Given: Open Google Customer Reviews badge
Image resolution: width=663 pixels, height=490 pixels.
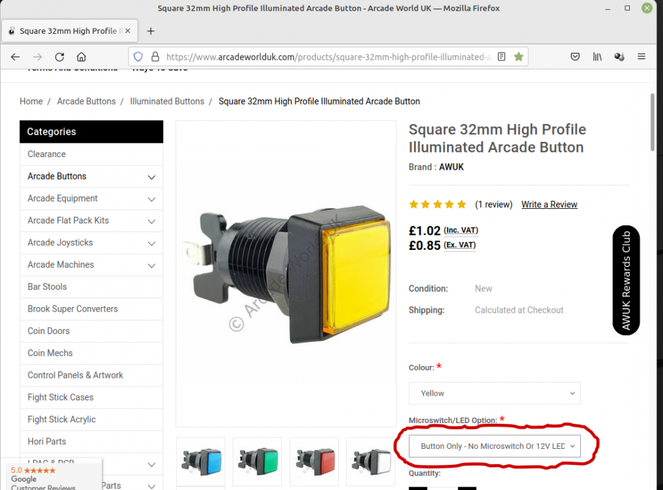Looking at the screenshot, I should pos(52,475).
